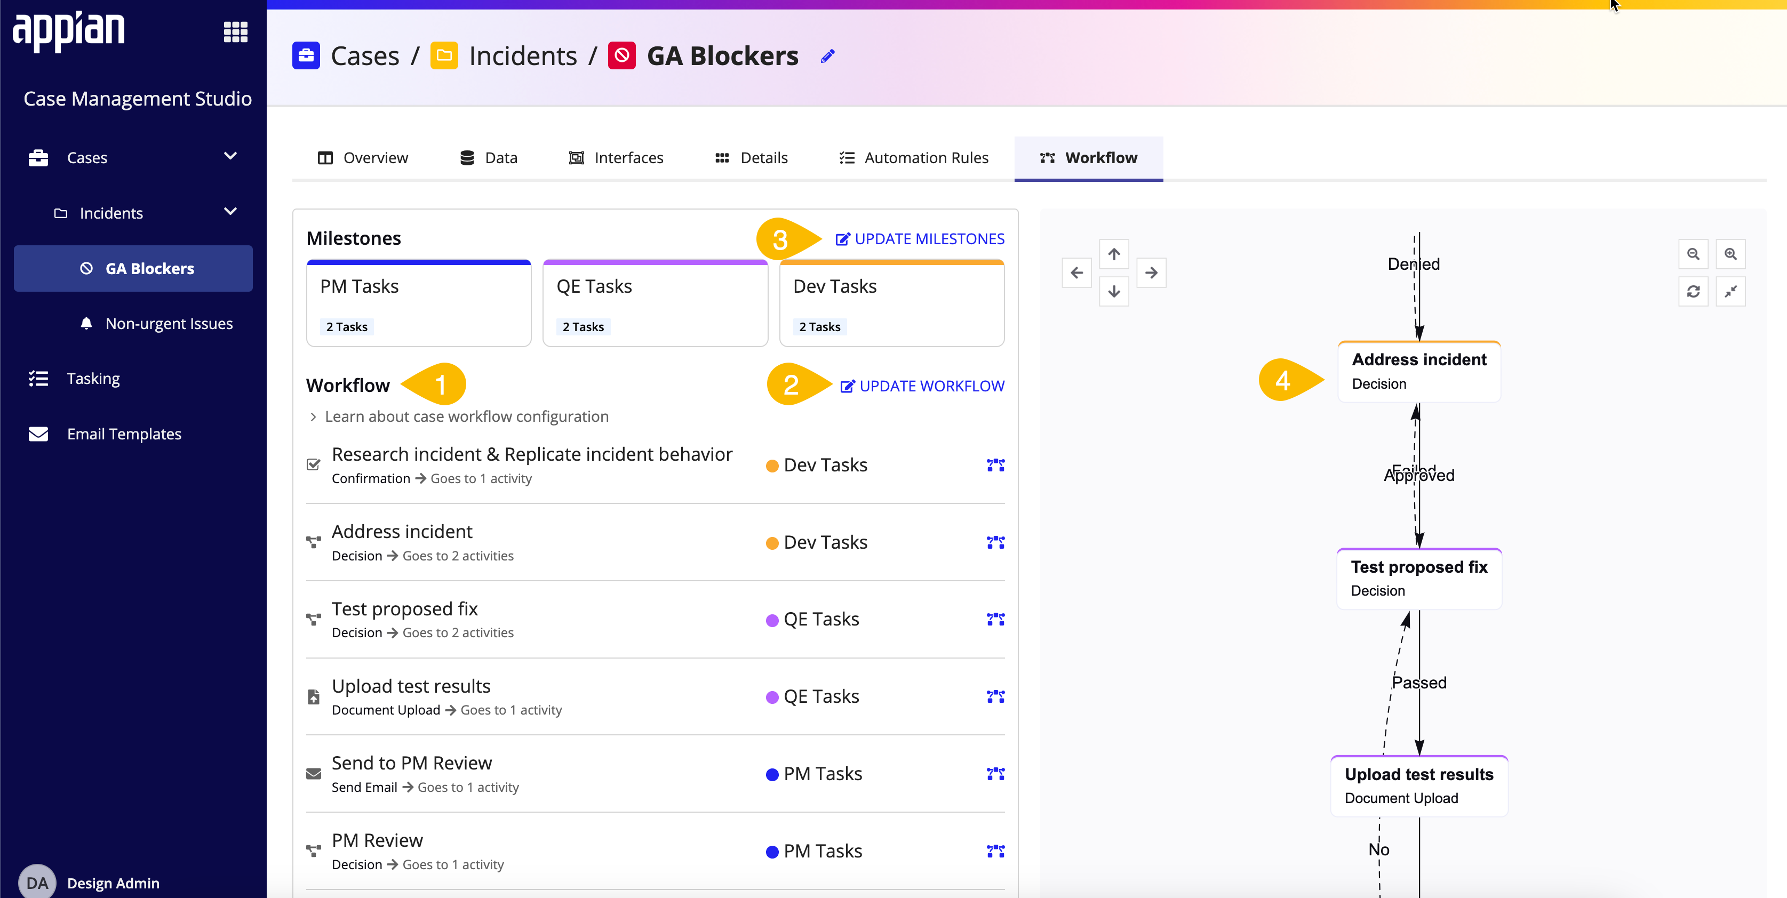Image resolution: width=1787 pixels, height=898 pixels.
Task: Open the Overview tab
Action: [x=363, y=157]
